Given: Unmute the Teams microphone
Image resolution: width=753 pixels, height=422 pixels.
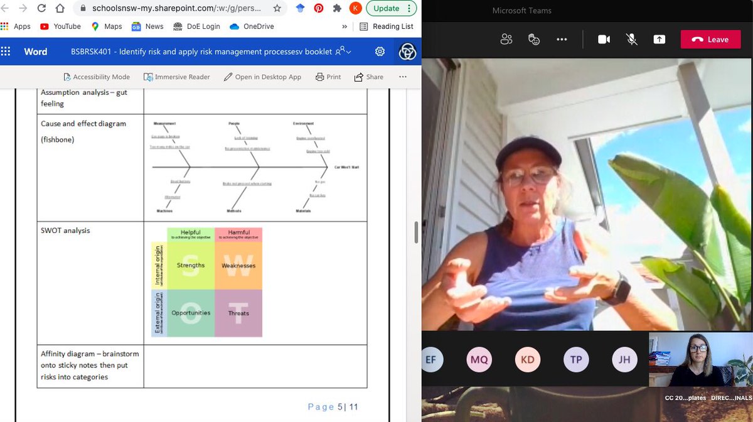Looking at the screenshot, I should (x=632, y=39).
